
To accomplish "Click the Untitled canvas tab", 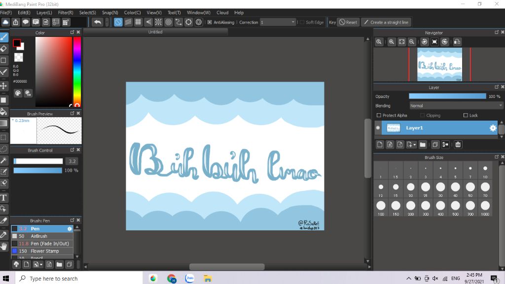I will pos(155,32).
